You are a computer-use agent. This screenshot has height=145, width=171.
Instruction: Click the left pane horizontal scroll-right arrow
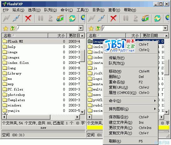point(77,117)
